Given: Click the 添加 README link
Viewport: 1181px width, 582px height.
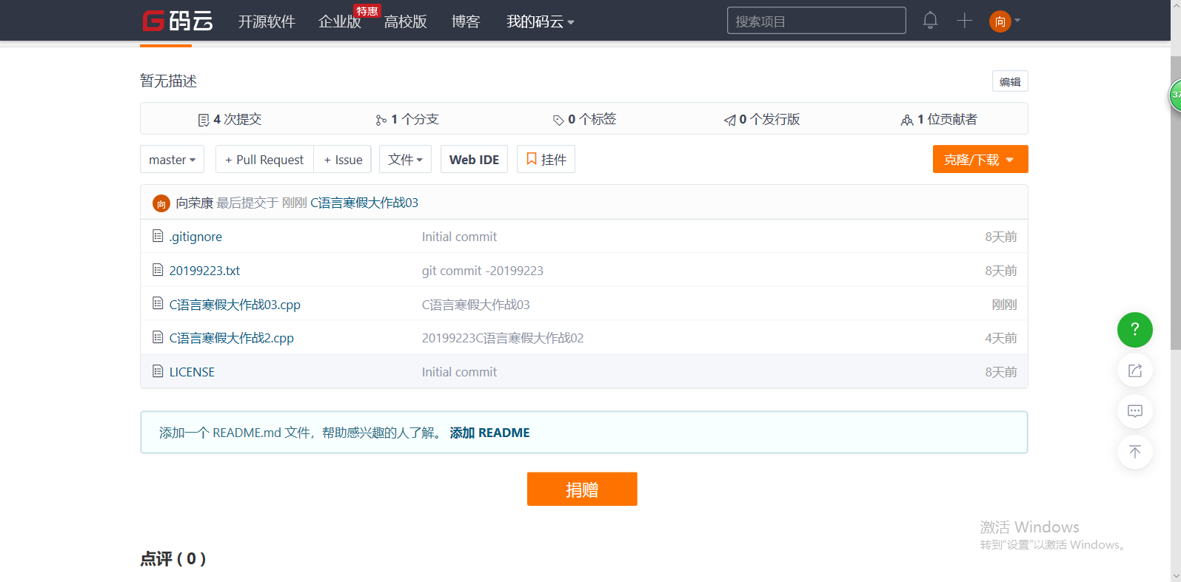Looking at the screenshot, I should click(489, 433).
